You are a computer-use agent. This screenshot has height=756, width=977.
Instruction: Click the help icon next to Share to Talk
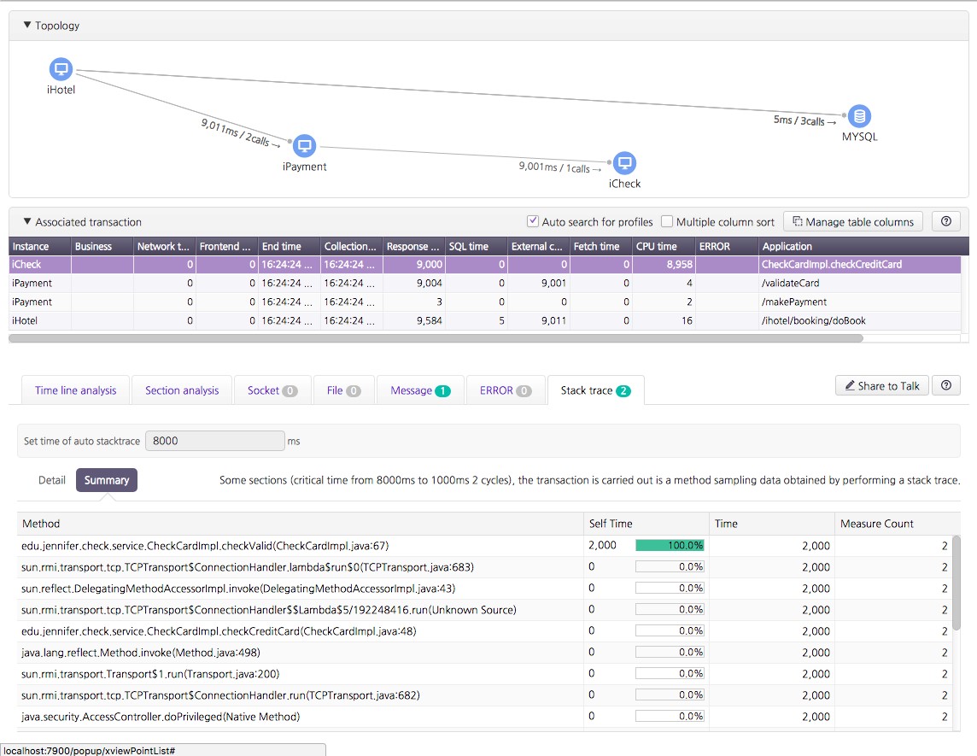945,385
